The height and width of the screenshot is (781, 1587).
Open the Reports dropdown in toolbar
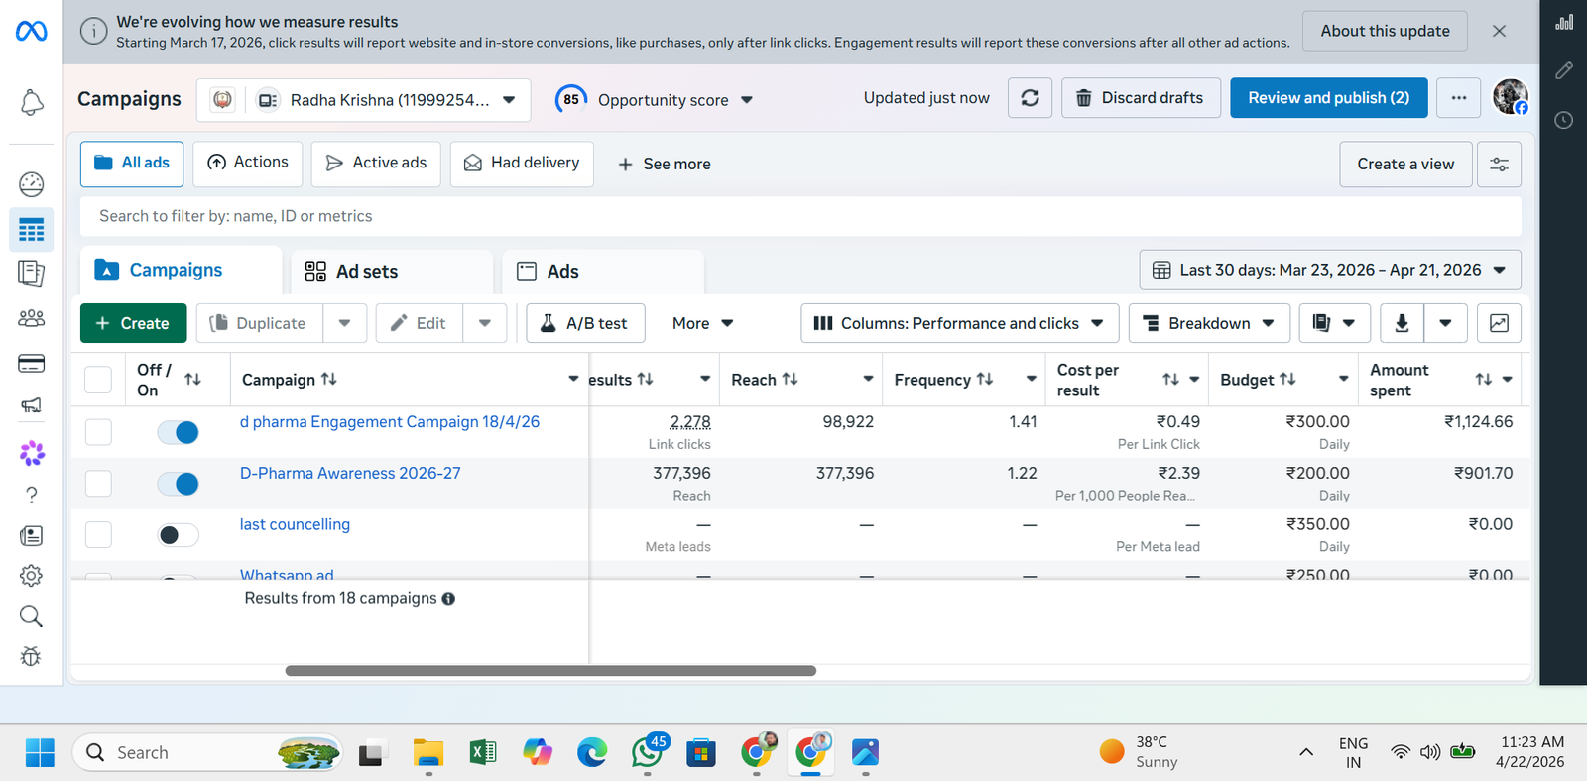(1334, 323)
